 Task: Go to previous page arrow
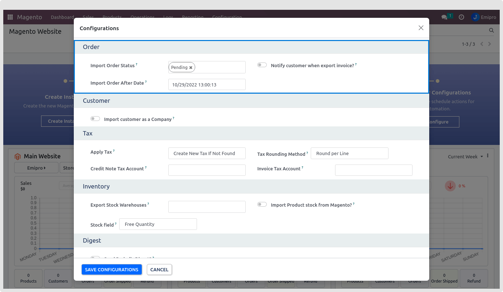[482, 44]
